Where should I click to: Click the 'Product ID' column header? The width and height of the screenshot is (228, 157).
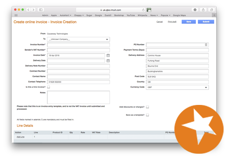tap(57, 132)
